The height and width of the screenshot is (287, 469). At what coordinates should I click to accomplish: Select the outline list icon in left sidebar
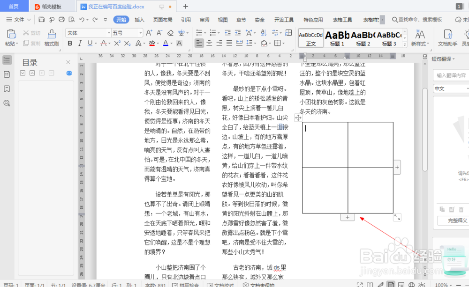tap(7, 60)
